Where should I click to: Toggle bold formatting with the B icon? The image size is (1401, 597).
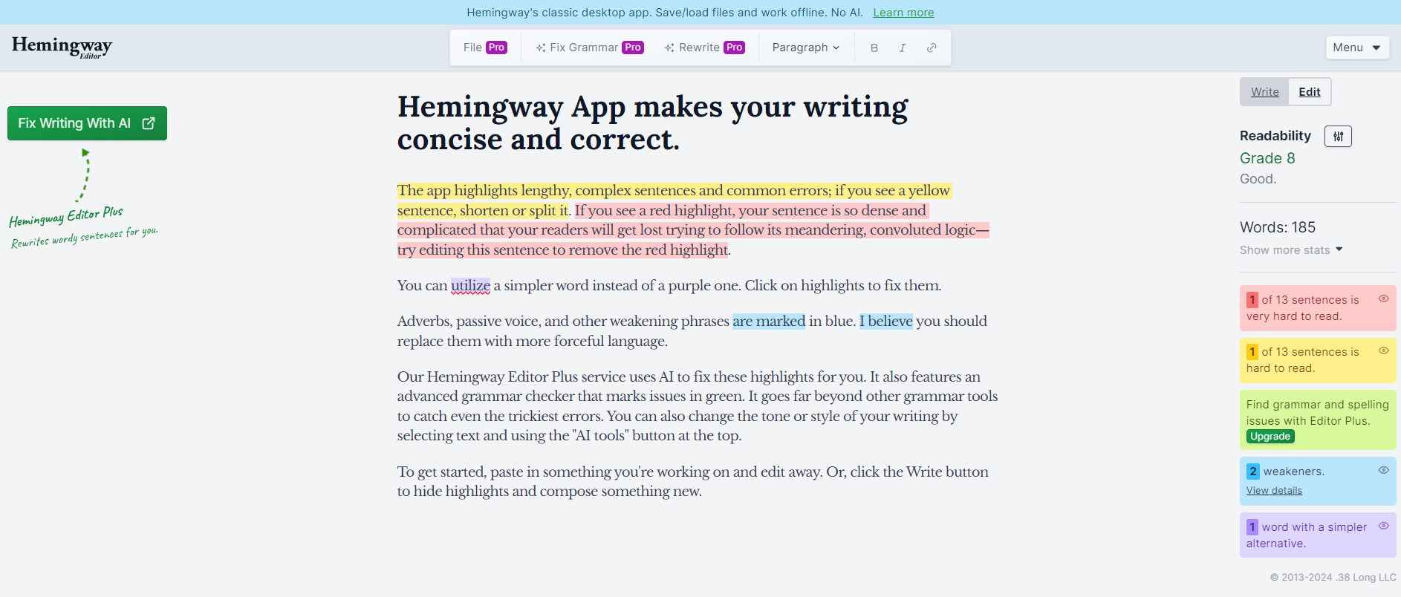pos(874,48)
